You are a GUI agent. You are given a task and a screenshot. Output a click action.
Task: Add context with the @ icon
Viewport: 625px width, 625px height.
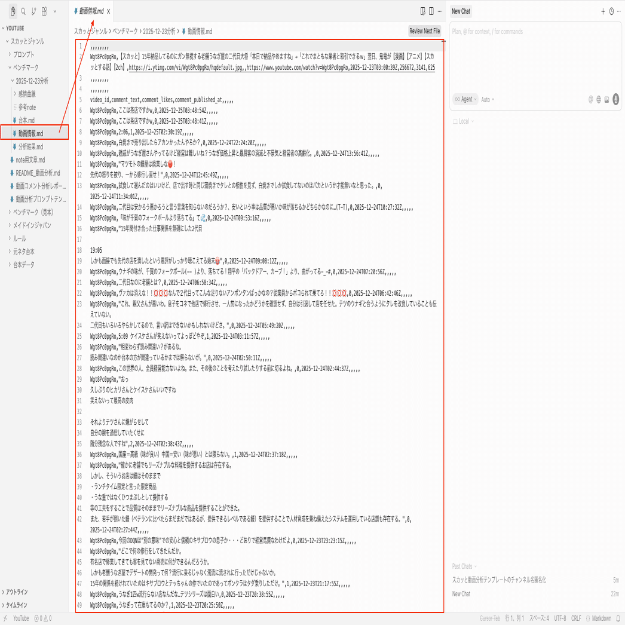591,100
